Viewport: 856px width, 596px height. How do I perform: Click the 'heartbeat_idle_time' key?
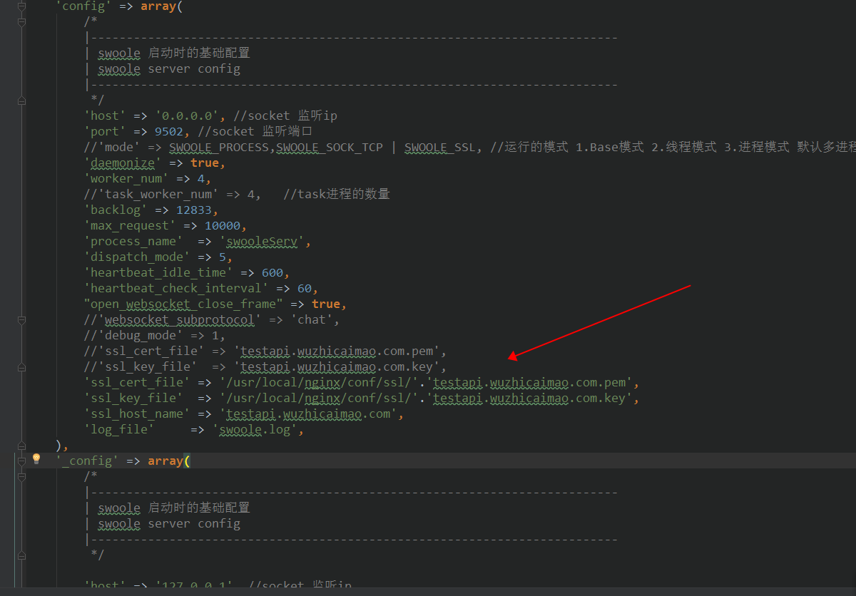158,272
